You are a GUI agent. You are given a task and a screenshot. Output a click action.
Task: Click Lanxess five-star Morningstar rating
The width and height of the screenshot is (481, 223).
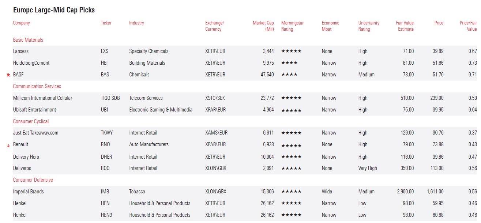pos(291,52)
